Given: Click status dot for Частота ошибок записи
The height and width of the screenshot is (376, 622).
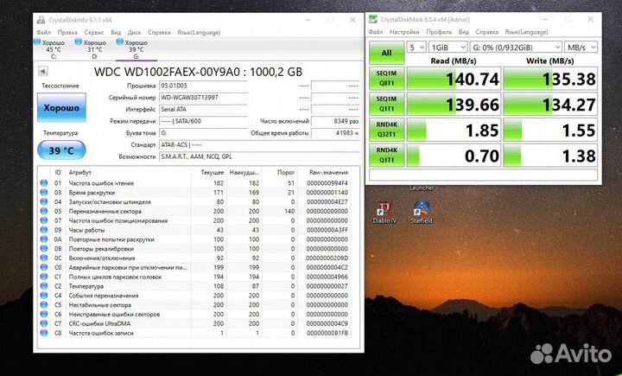Looking at the screenshot, I should pos(44,333).
